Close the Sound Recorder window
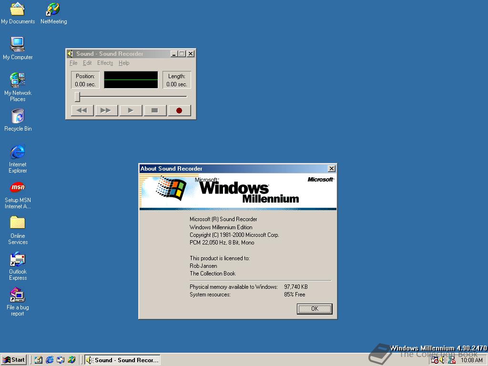This screenshot has height=366, width=488. [x=191, y=53]
